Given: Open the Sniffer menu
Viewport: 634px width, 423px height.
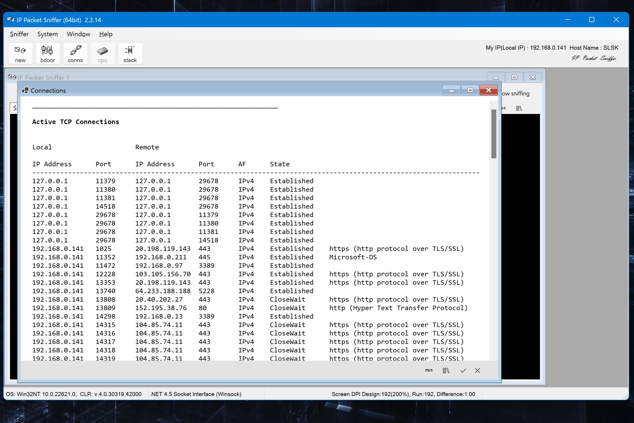Looking at the screenshot, I should tap(19, 34).
